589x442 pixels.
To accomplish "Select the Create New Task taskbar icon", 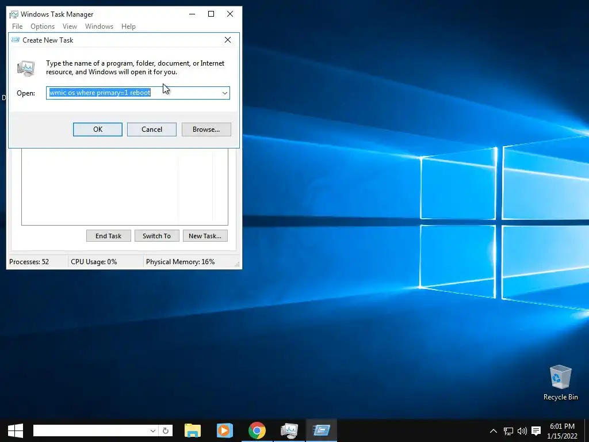I will (322, 430).
